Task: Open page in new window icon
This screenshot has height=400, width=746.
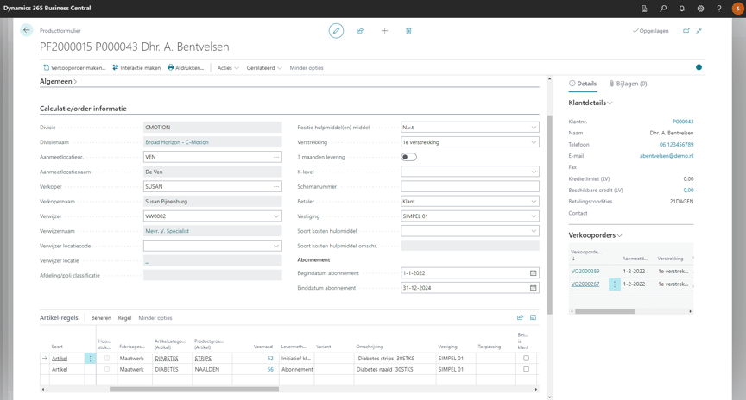Action: (x=686, y=31)
